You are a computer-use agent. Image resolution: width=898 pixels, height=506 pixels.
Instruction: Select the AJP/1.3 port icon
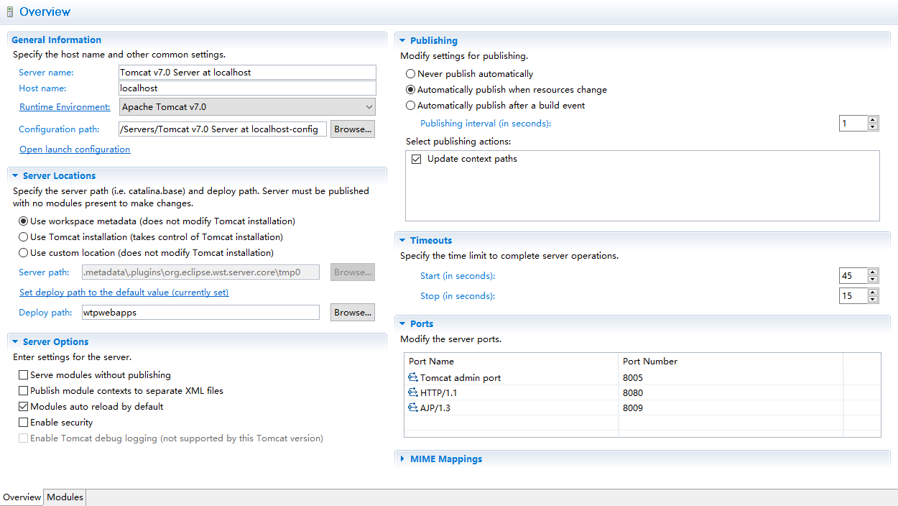413,408
